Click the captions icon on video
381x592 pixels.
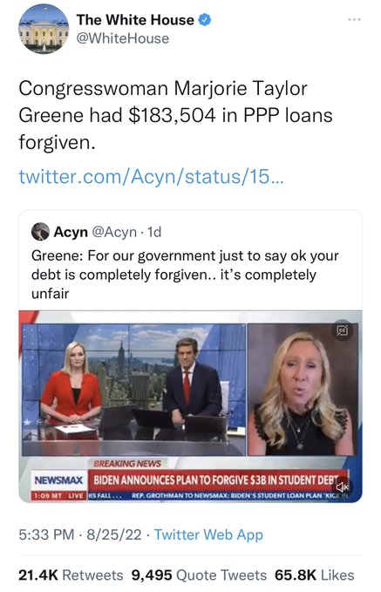(x=342, y=330)
